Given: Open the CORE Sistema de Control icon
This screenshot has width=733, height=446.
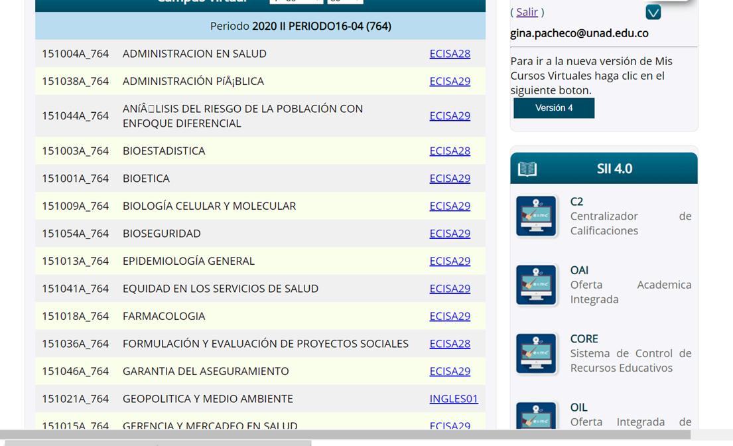Looking at the screenshot, I should (x=536, y=354).
